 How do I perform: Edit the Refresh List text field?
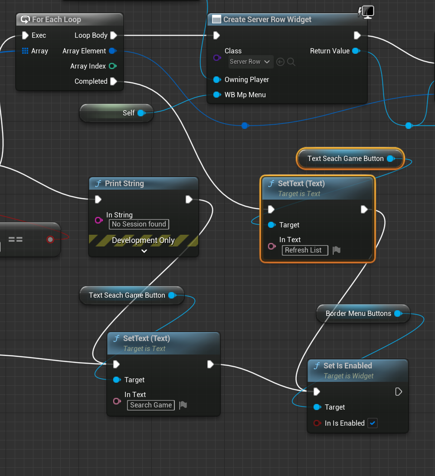point(305,250)
